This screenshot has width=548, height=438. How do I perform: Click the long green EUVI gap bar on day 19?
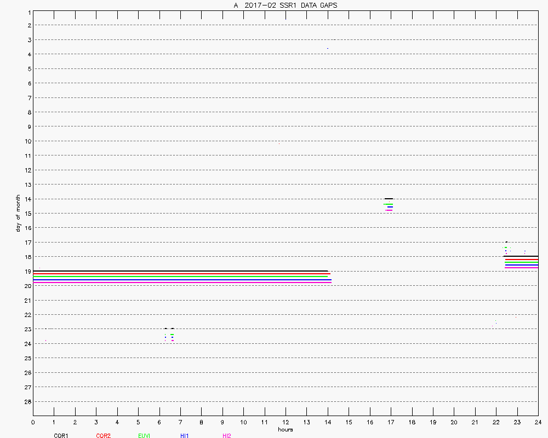point(181,276)
